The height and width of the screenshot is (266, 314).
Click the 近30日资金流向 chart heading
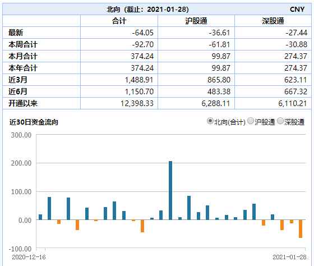coord(34,122)
